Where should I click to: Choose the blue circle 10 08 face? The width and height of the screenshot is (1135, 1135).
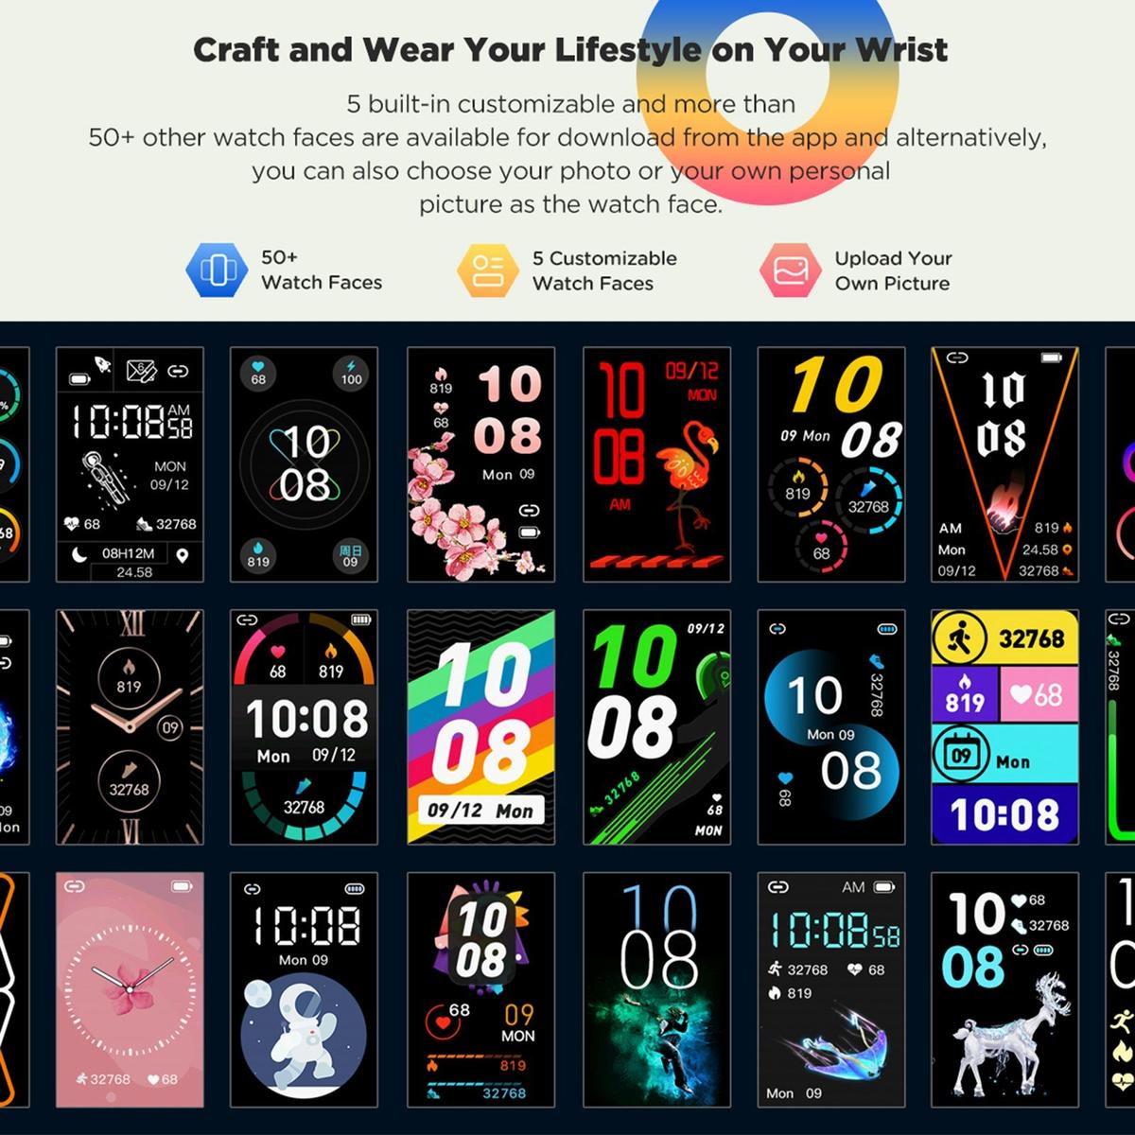point(831,727)
